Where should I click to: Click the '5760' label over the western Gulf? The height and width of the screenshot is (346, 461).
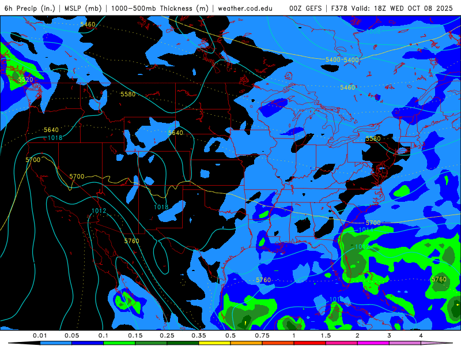pos(263,280)
